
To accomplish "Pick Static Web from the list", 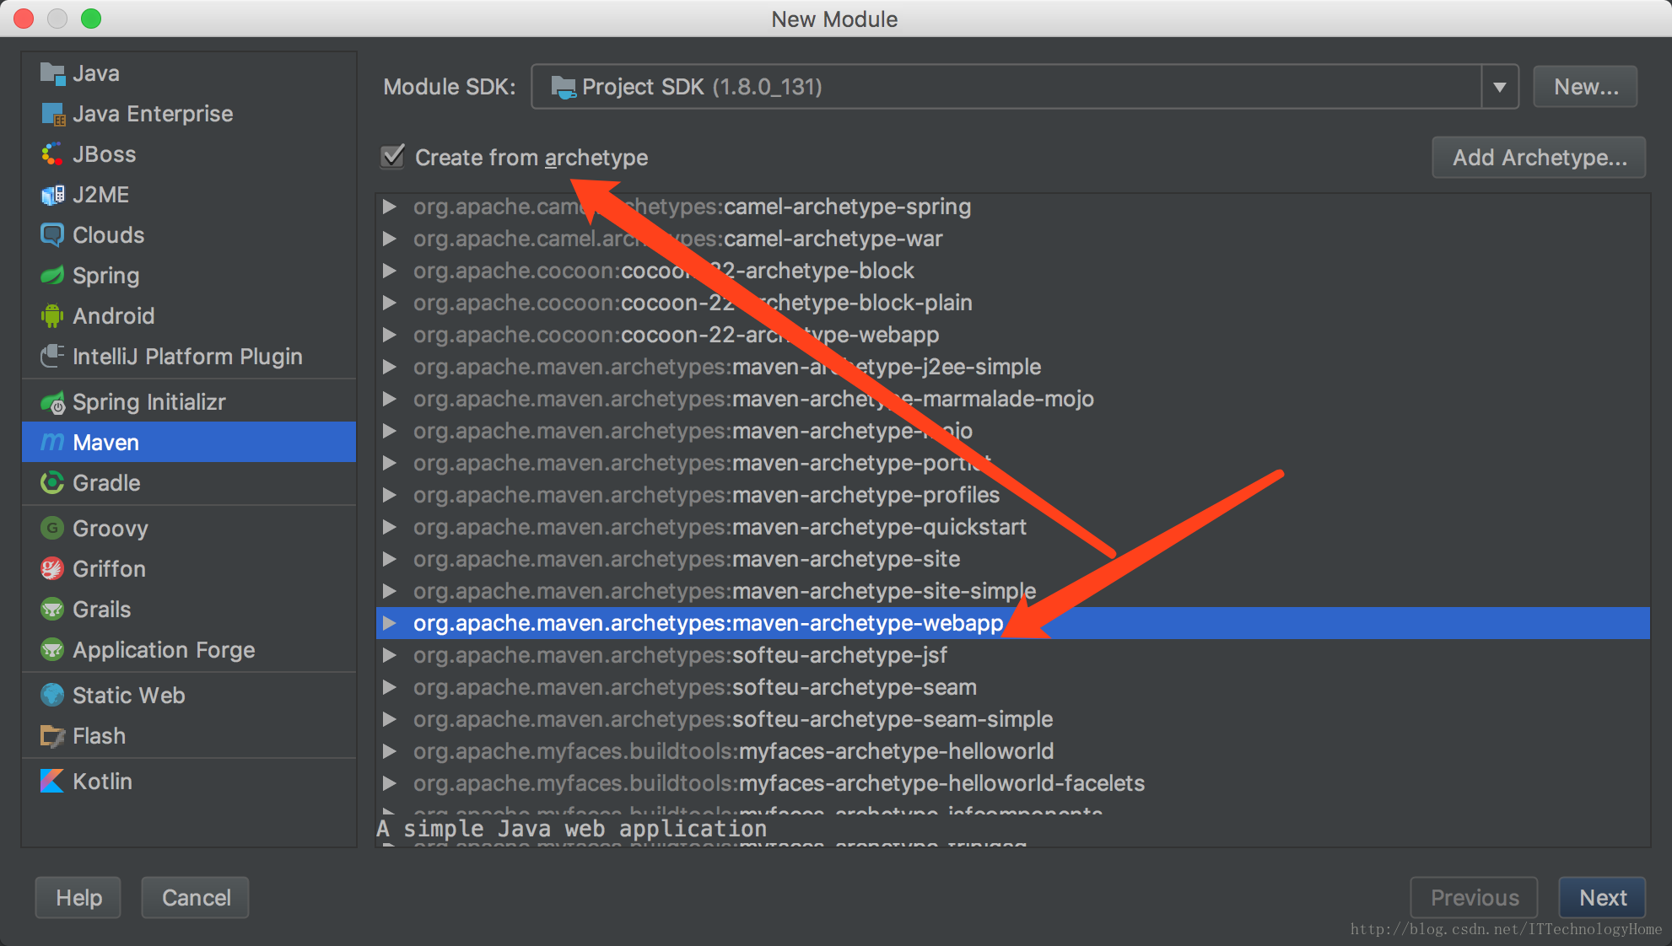I will click(189, 696).
